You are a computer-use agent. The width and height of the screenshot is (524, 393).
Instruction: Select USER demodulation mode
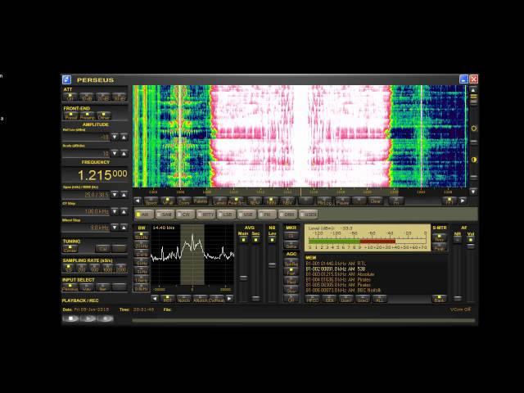point(309,215)
